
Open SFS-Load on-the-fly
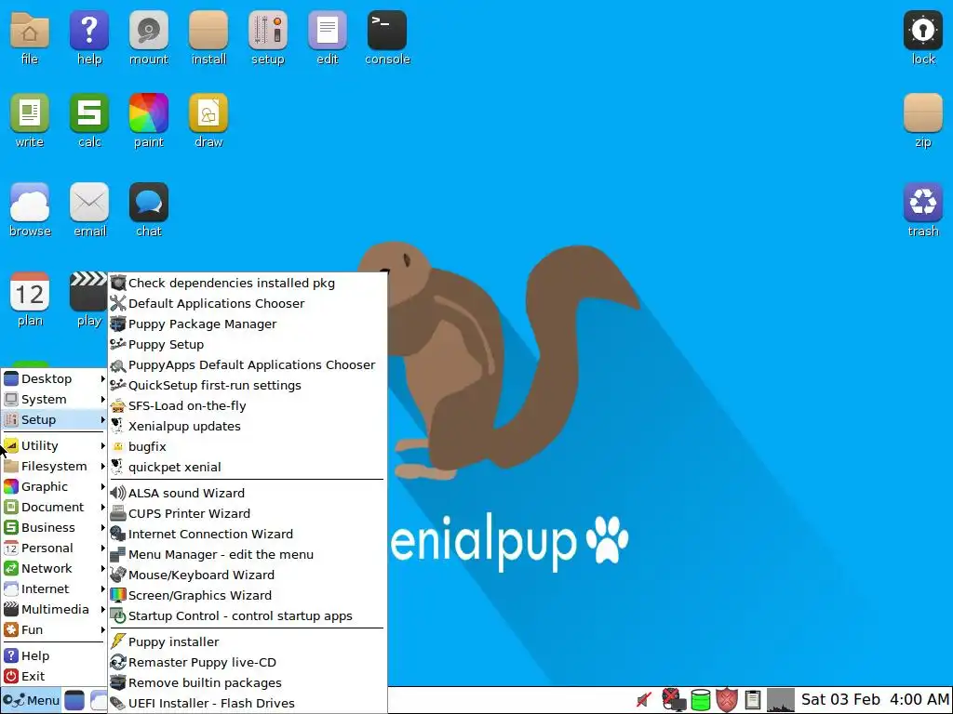(248, 405)
